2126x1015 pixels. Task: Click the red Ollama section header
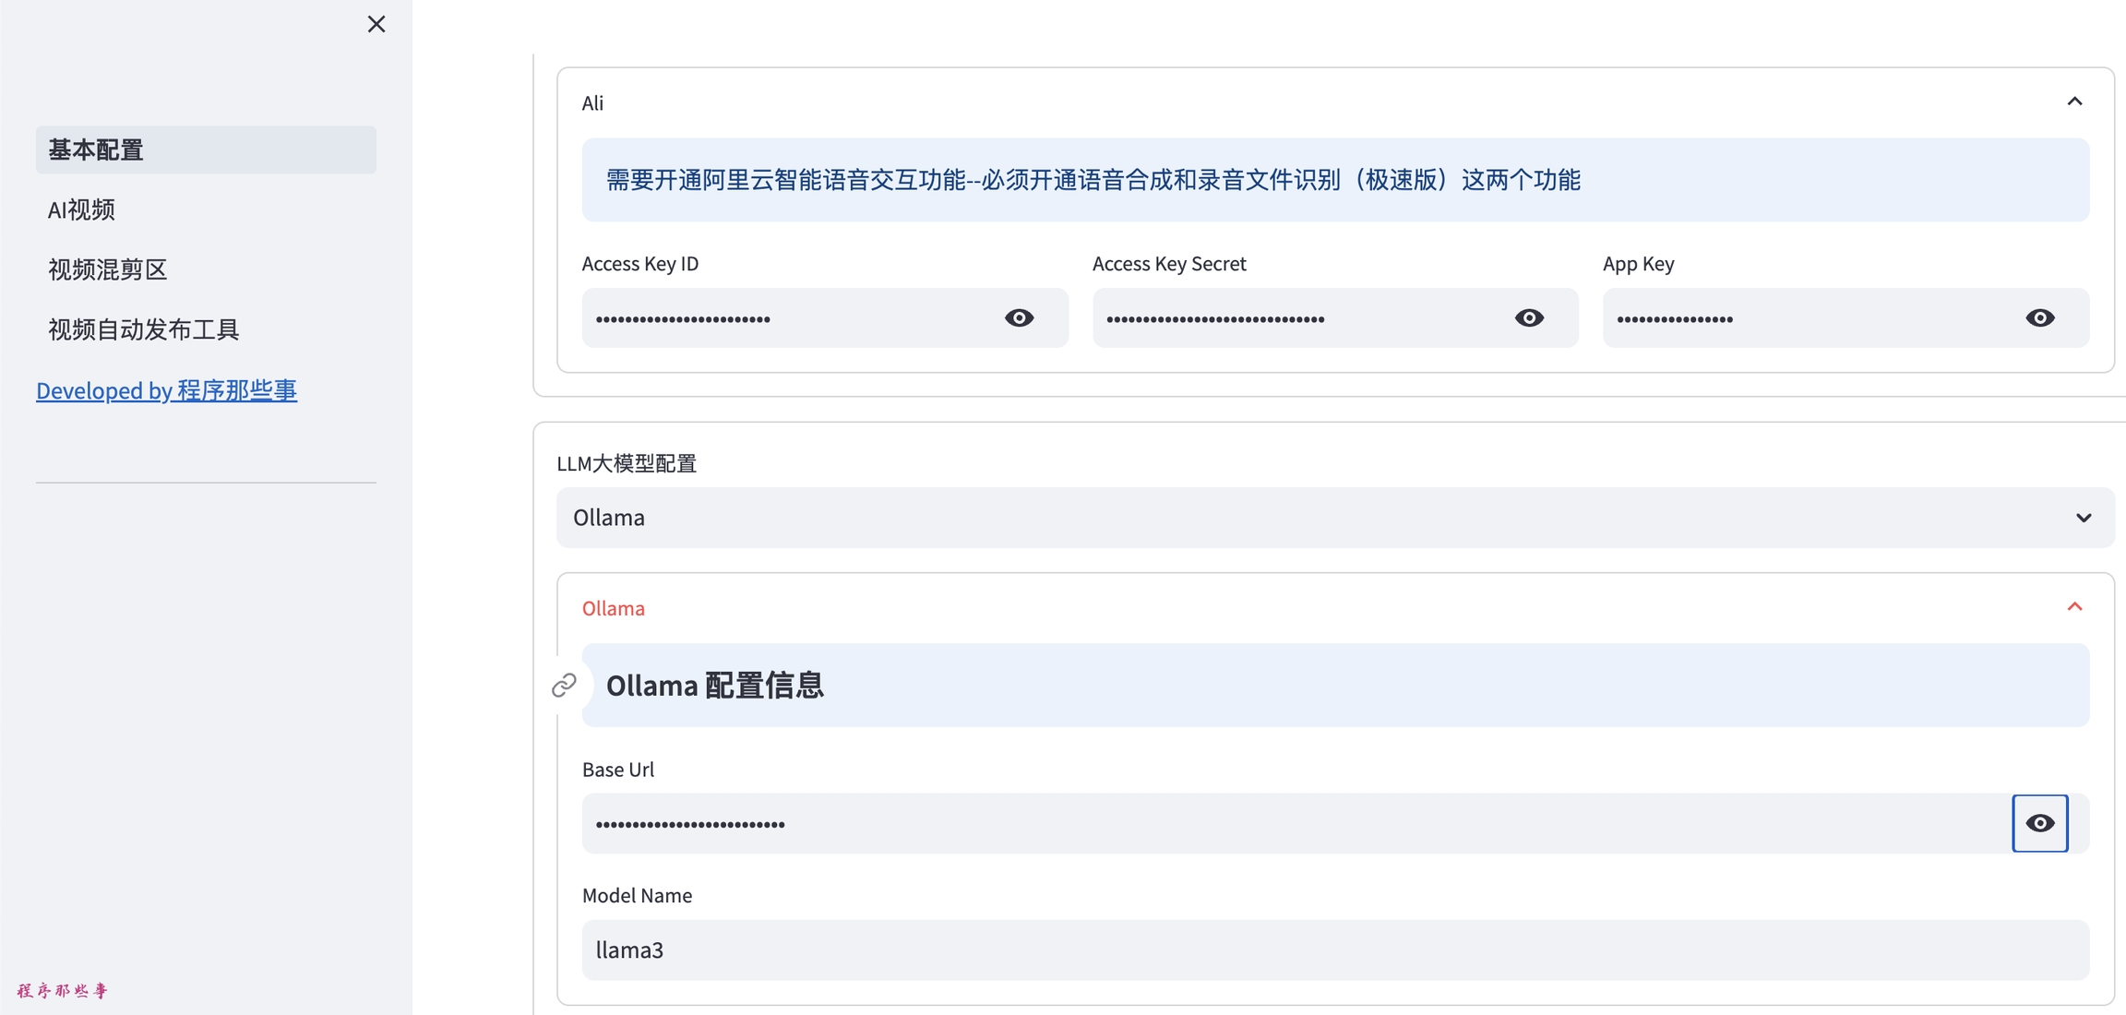614,608
